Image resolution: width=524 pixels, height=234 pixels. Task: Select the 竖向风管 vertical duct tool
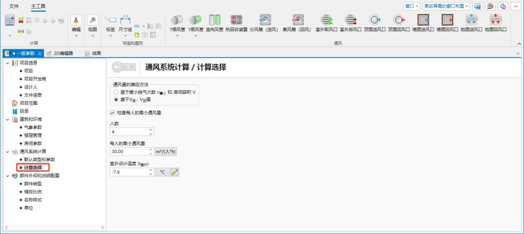point(214,21)
